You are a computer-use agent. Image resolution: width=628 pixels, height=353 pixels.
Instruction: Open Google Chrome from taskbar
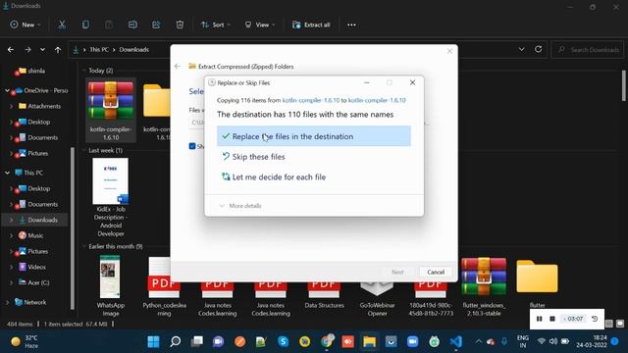tap(327, 341)
